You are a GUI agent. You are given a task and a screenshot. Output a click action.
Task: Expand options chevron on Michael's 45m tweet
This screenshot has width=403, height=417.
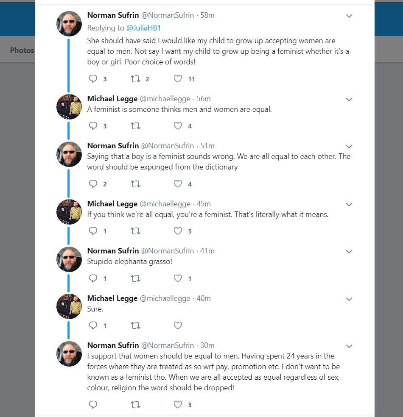tap(349, 205)
